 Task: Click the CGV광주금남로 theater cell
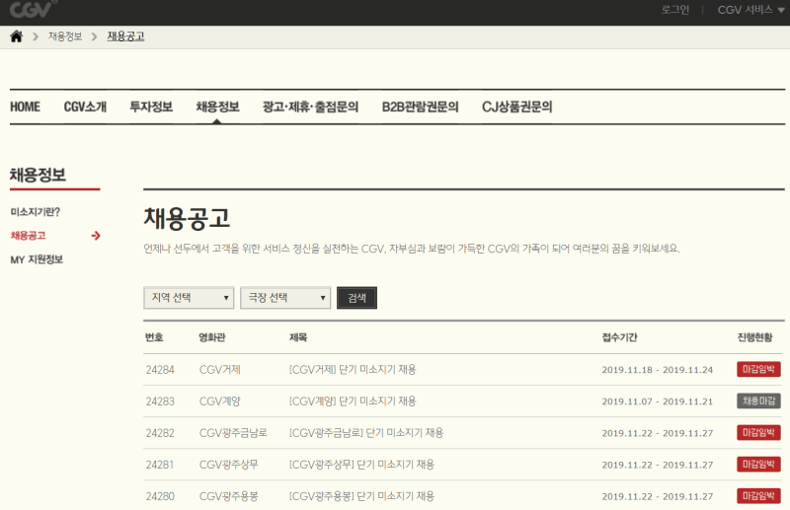pyautogui.click(x=233, y=433)
